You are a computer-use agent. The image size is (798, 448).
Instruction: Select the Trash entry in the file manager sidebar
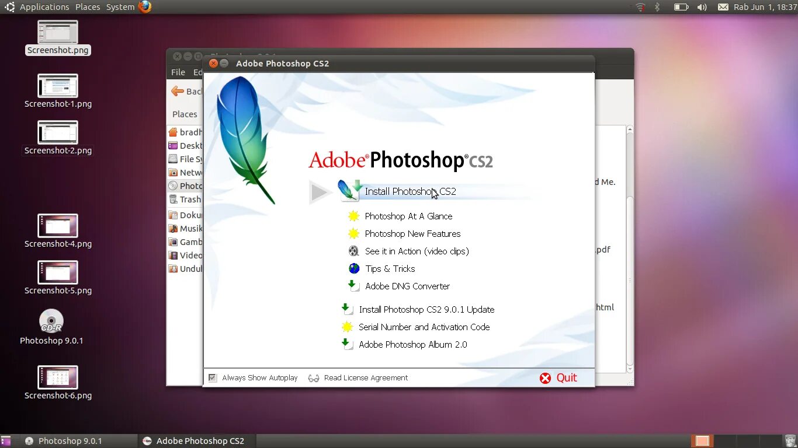(x=185, y=199)
